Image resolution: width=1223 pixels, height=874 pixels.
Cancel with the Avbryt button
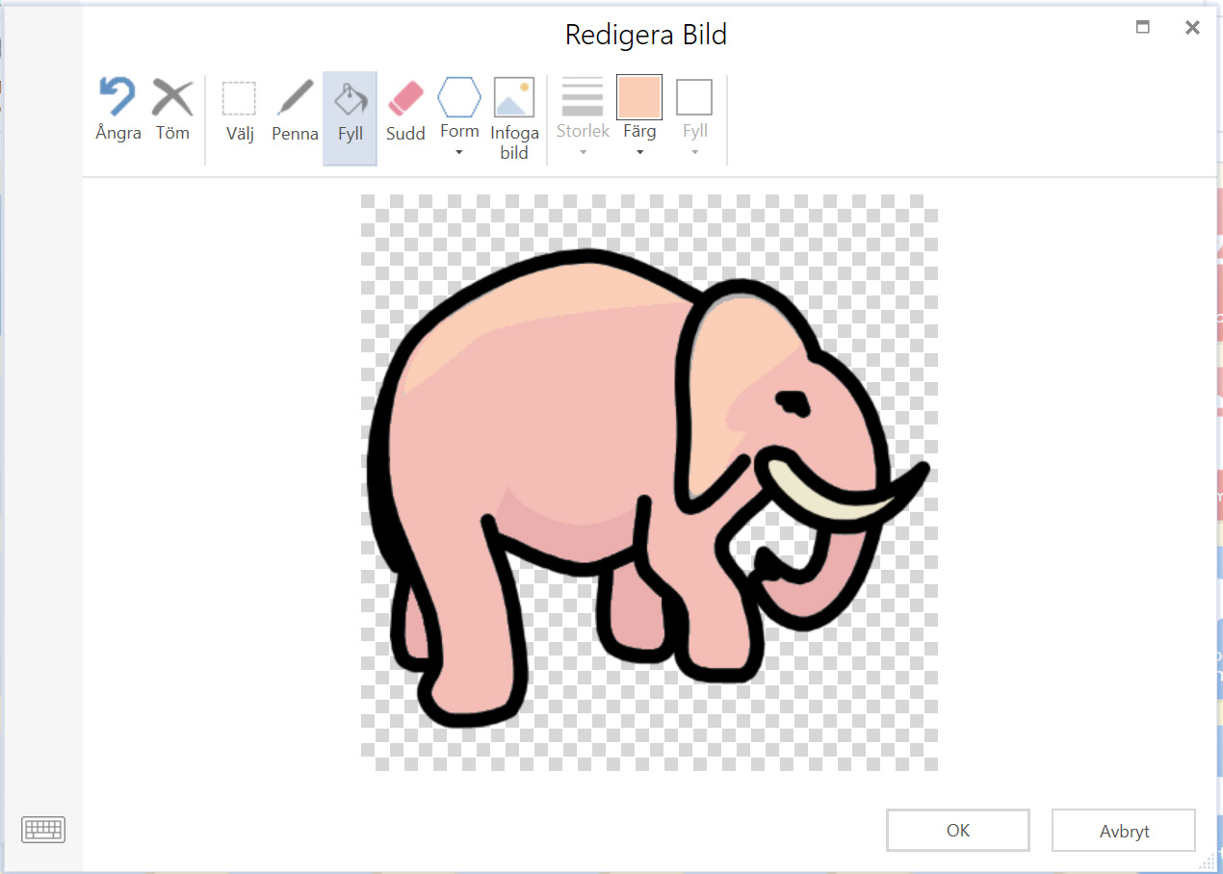point(1124,830)
